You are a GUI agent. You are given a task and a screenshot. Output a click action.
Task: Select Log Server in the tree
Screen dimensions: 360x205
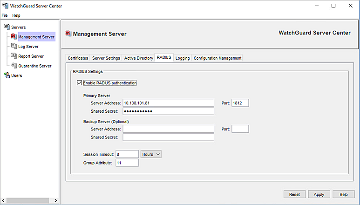tap(28, 47)
